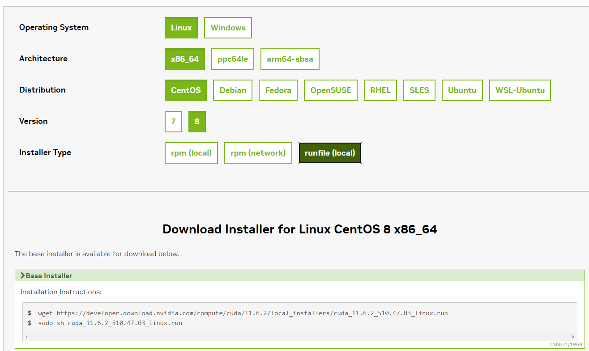Pick the Ubuntu distribution

point(462,90)
